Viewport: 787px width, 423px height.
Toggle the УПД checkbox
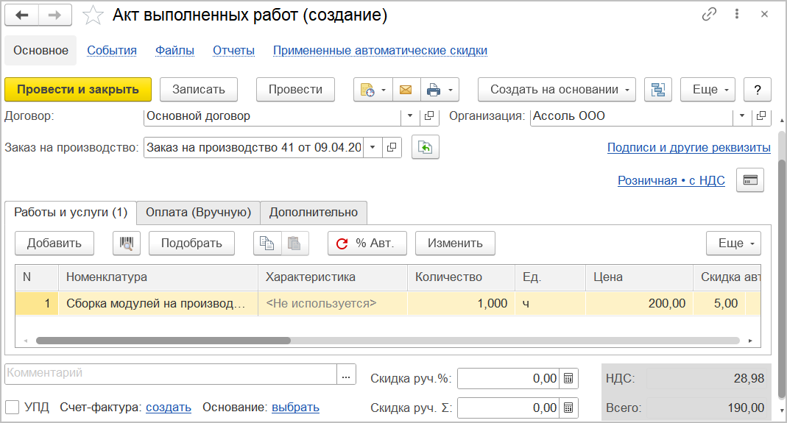(x=13, y=408)
